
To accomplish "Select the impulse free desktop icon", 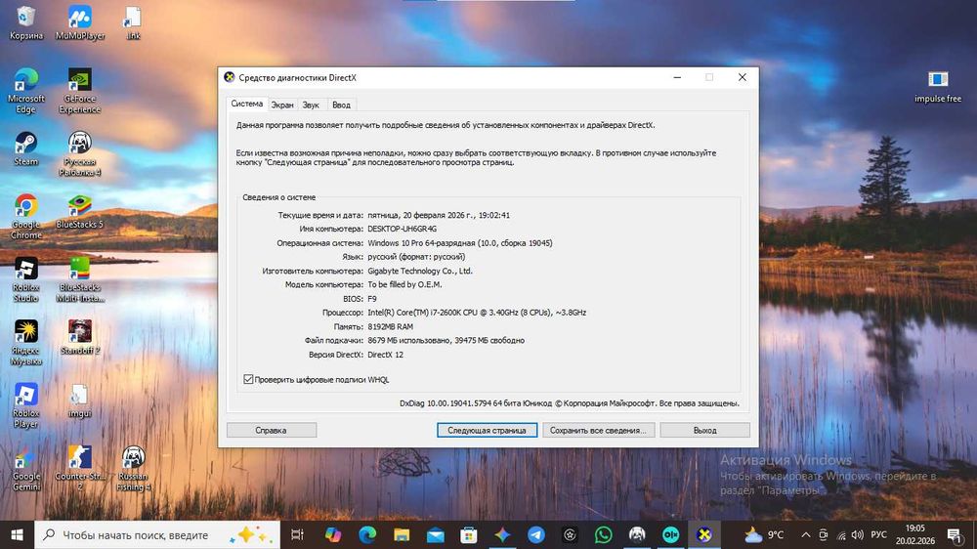I will (x=938, y=86).
